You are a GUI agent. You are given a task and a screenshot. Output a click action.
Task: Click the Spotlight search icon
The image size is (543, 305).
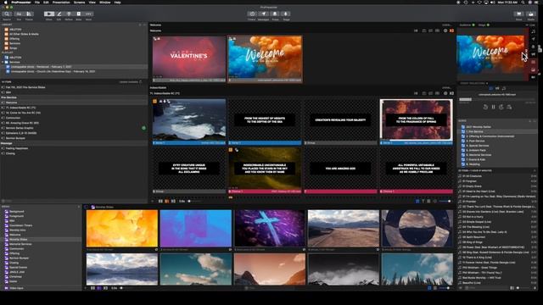coord(523,2)
